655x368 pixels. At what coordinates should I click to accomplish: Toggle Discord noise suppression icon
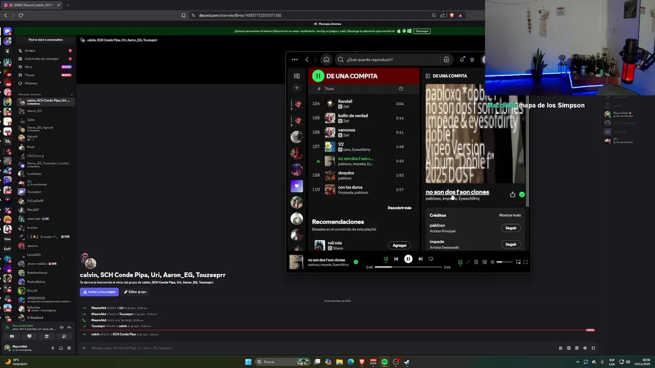[61, 328]
